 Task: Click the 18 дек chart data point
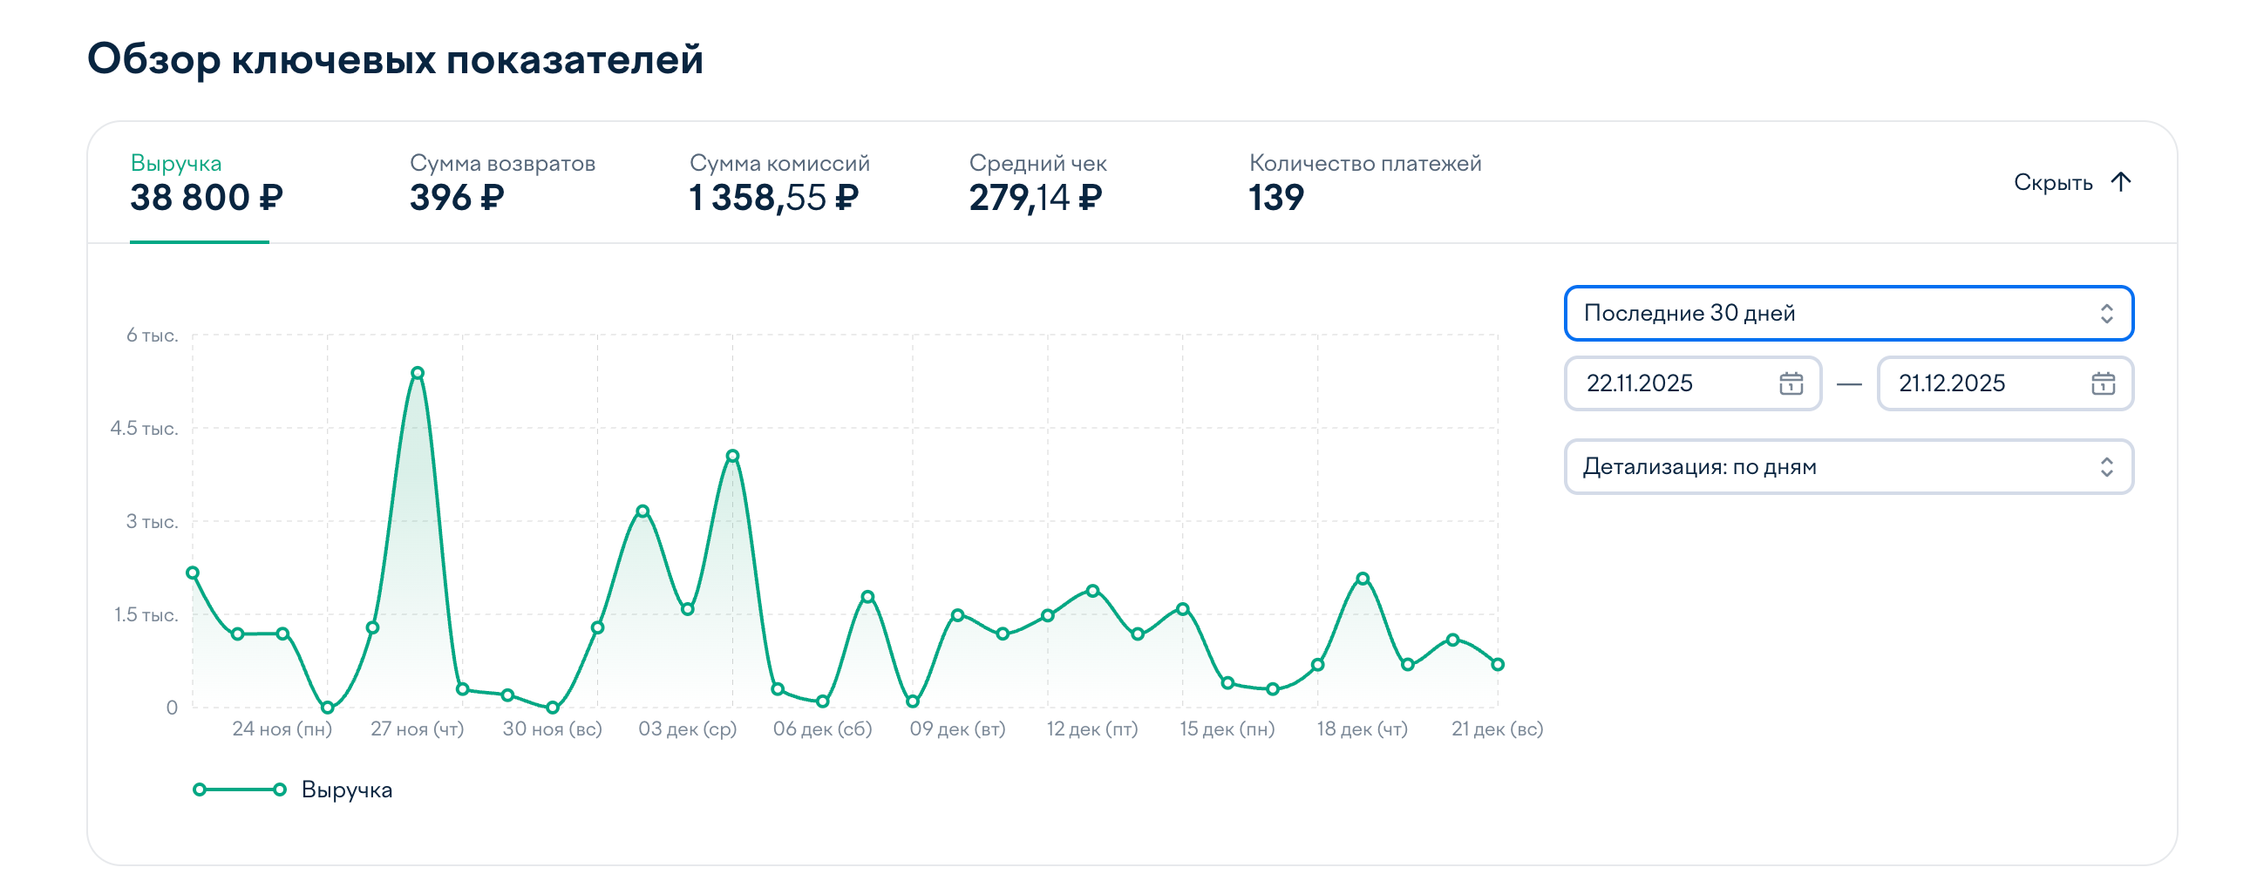click(x=1363, y=579)
